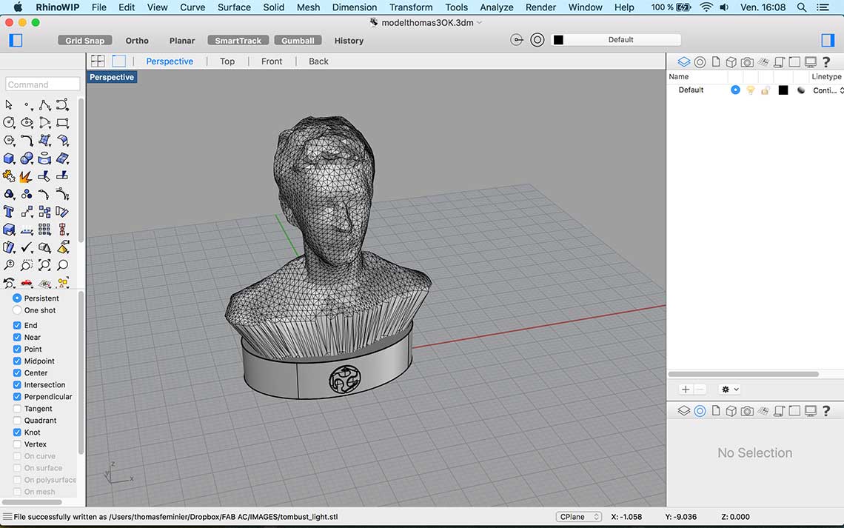Show the single-viewport layout icon

point(119,61)
